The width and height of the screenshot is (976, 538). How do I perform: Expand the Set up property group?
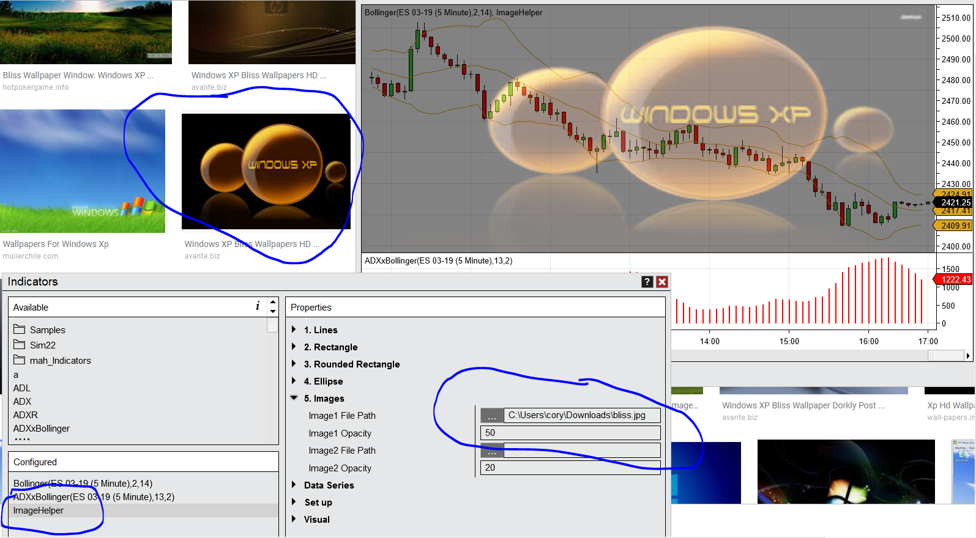pyautogui.click(x=294, y=502)
